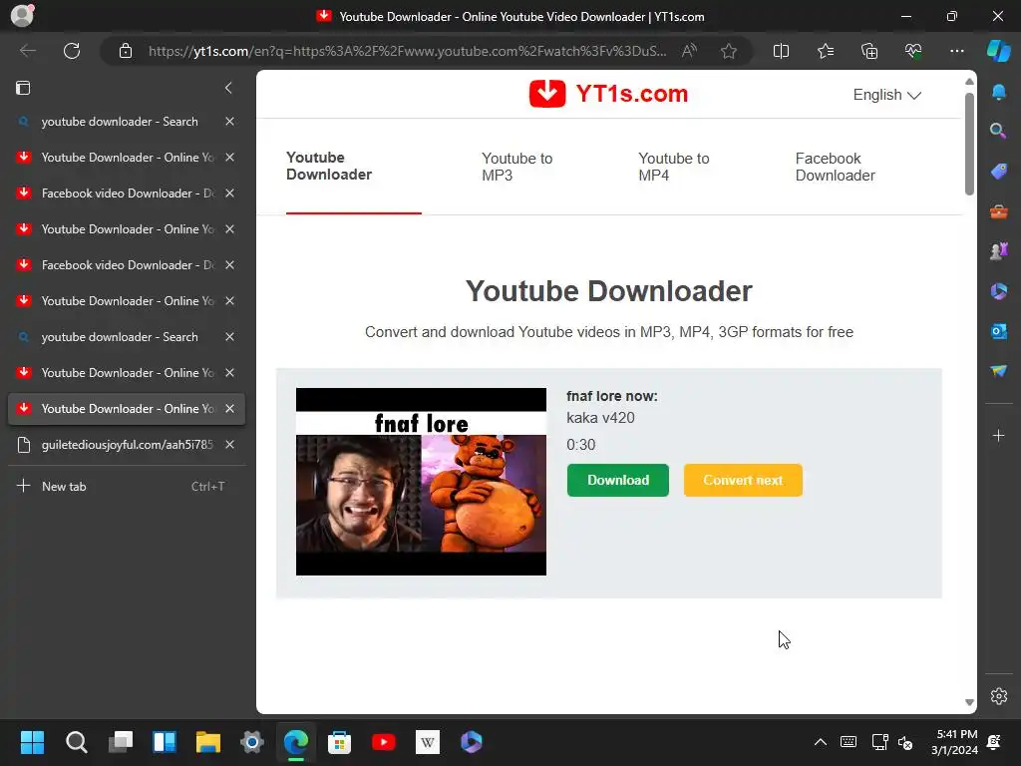Screen dimensions: 1021x766
Task: Click the green Download button
Action: click(x=618, y=480)
